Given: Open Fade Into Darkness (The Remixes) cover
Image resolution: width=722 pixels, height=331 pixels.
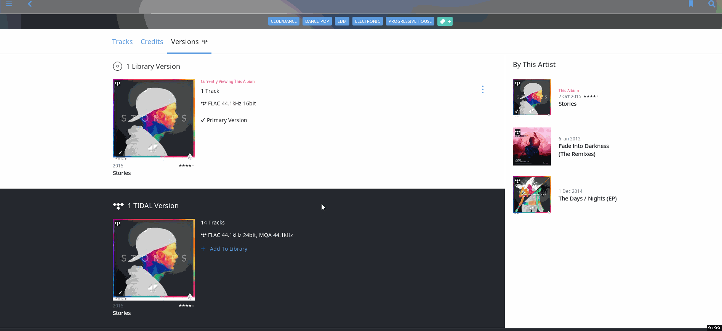Looking at the screenshot, I should coord(532,146).
